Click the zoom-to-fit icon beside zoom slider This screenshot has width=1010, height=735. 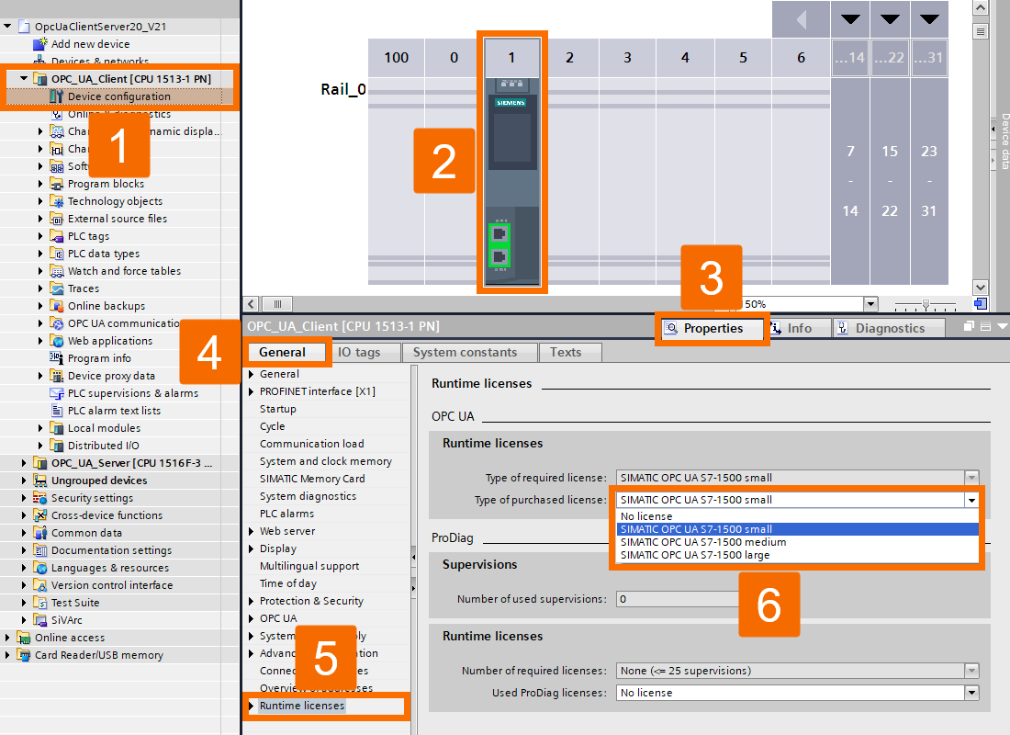(980, 304)
